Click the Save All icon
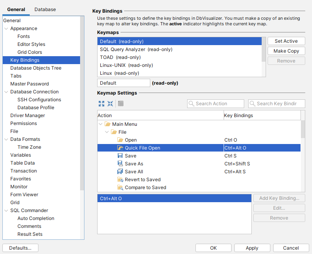Screen dimensions: 312x254 point(120,172)
